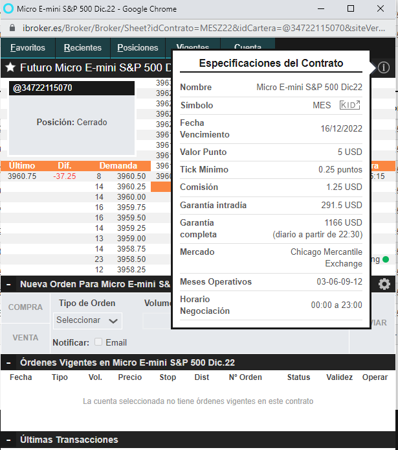Click bid price 3960.50
The height and width of the screenshot is (450, 398).
[131, 176]
